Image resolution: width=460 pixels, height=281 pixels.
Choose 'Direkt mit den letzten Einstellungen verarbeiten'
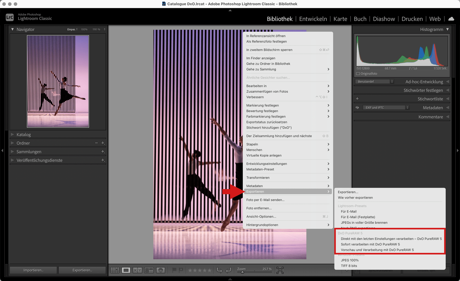(391, 239)
